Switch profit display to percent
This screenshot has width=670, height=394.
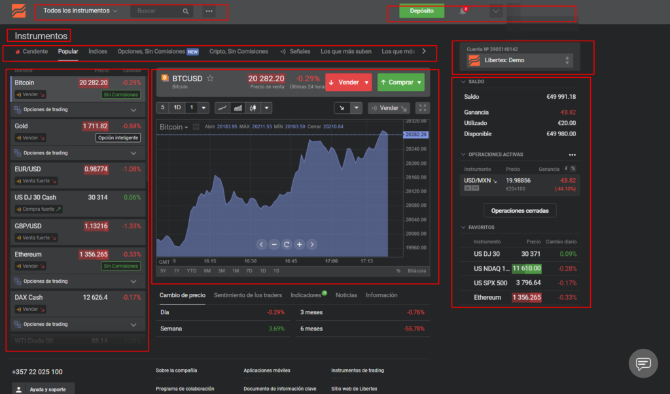pyautogui.click(x=573, y=168)
